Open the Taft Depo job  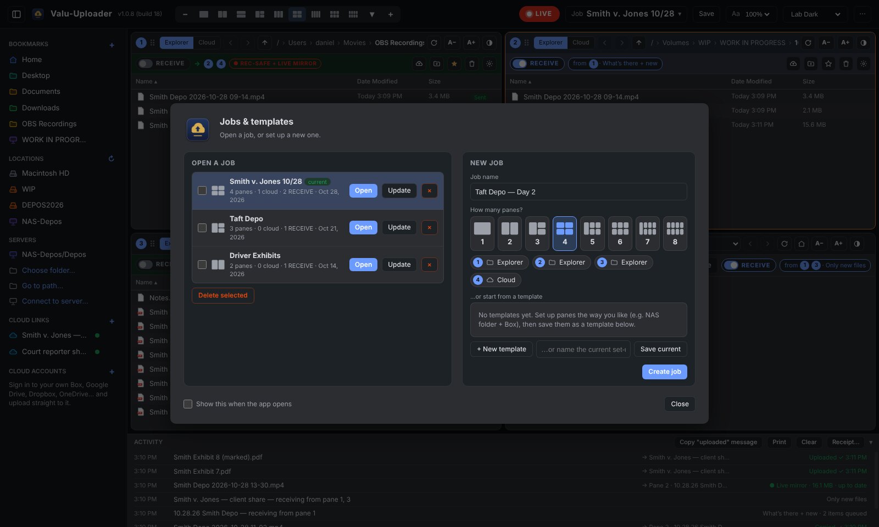coord(363,227)
